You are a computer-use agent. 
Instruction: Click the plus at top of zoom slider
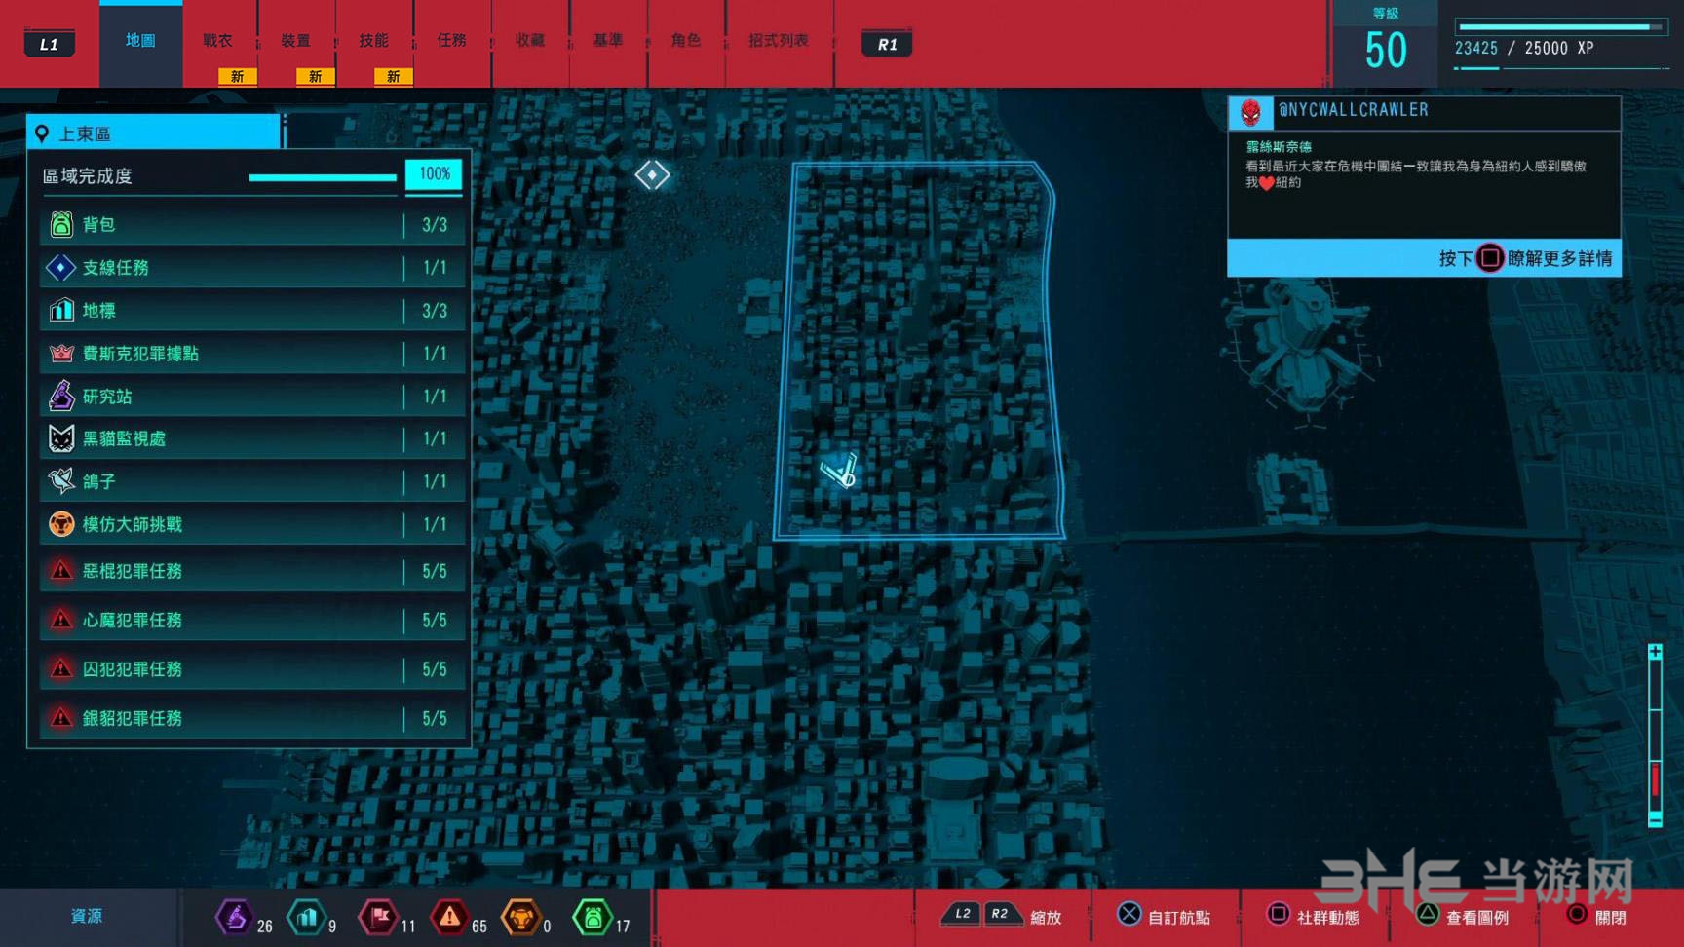[1655, 652]
